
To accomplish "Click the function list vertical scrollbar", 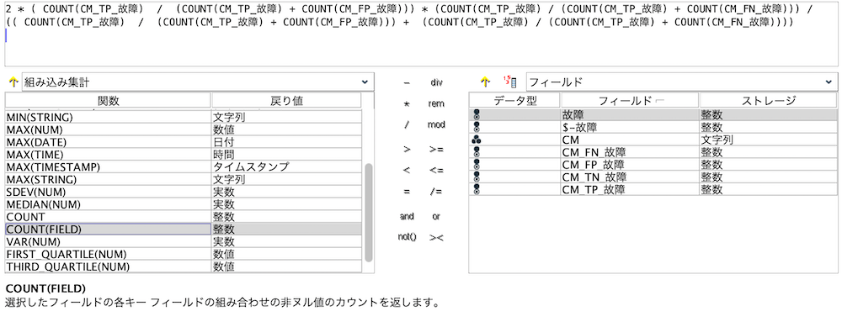I will pos(369,213).
